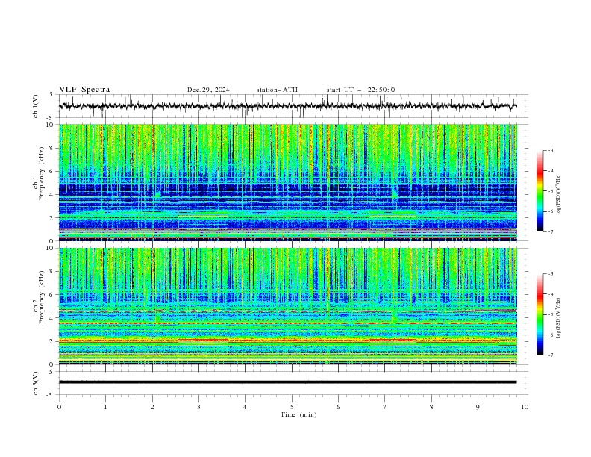
Task: Click the "station=ATH" label
Action: point(277,90)
